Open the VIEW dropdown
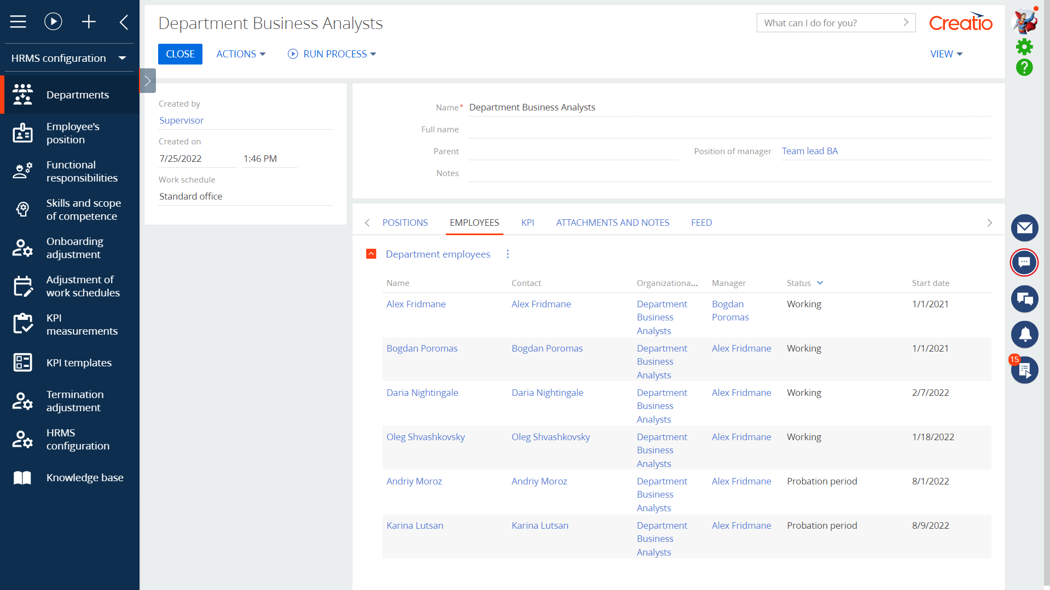The width and height of the screenshot is (1050, 590). pyautogui.click(x=945, y=54)
